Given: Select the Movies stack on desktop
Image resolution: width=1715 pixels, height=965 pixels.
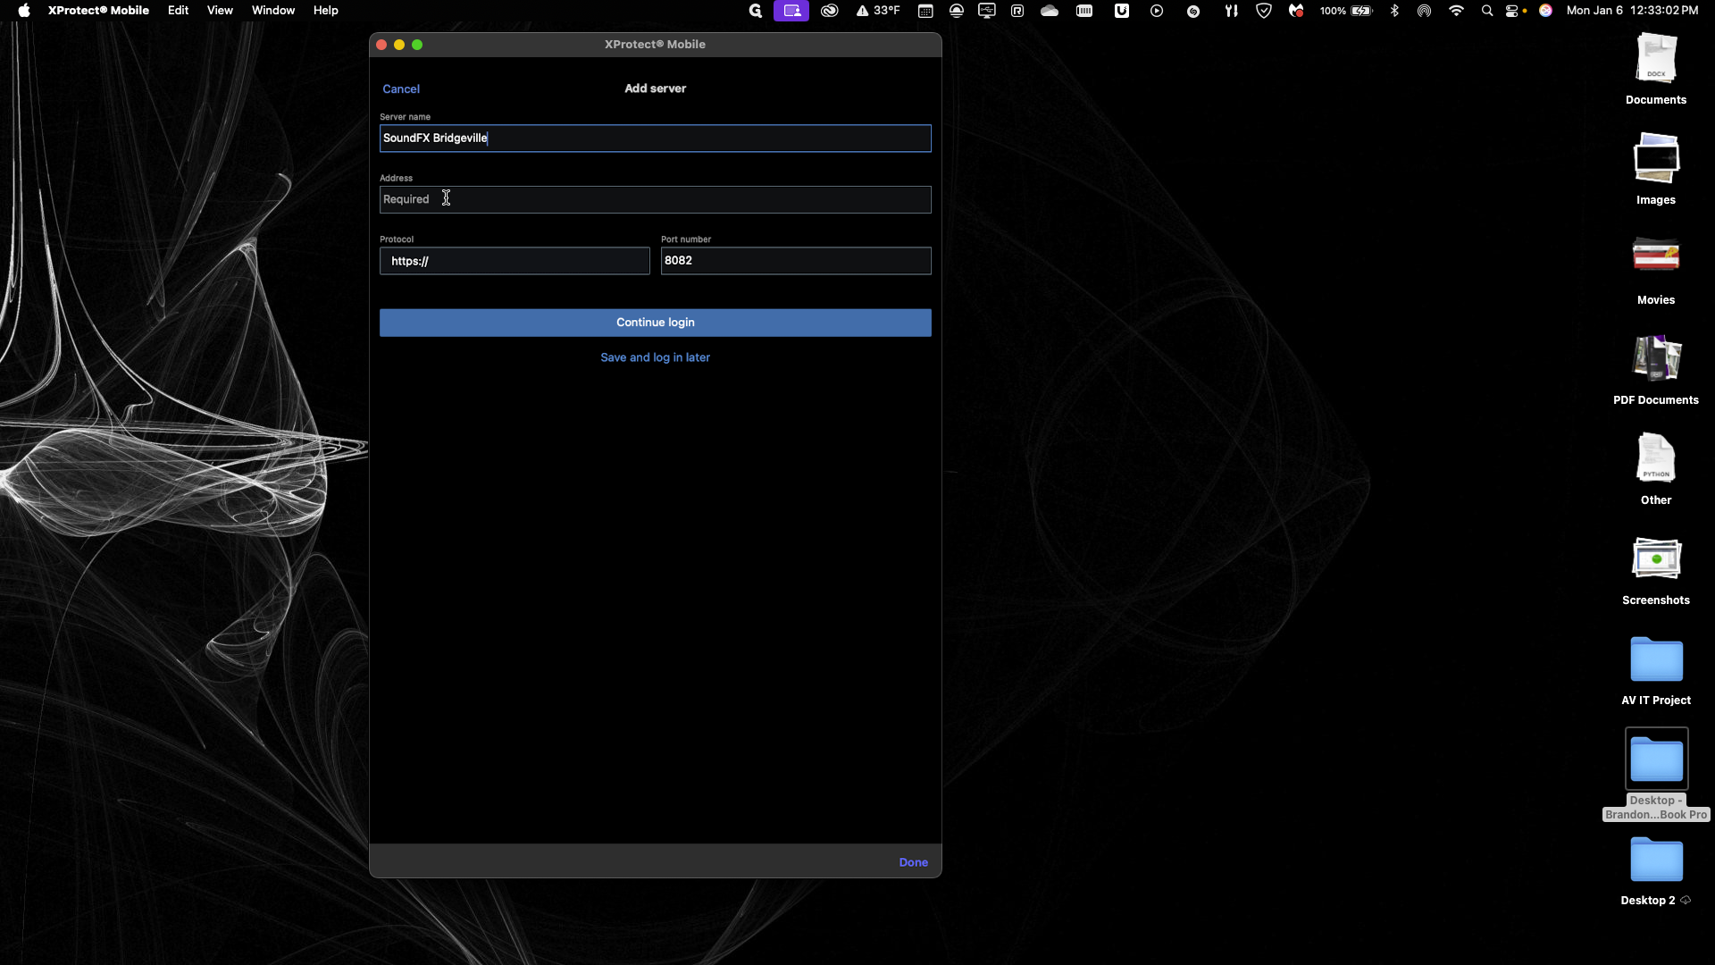Looking at the screenshot, I should (1656, 270).
